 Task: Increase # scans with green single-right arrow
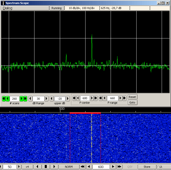click(x=21, y=99)
